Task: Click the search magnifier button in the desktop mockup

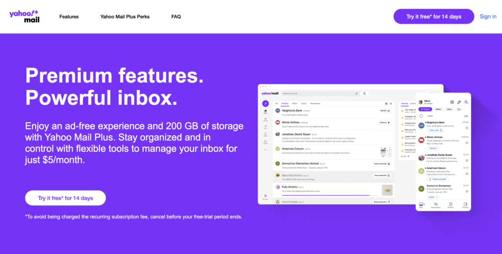Action: click(x=364, y=94)
